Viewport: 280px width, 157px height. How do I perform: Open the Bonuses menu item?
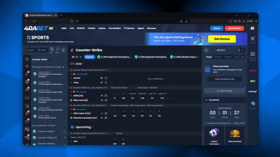click(151, 28)
